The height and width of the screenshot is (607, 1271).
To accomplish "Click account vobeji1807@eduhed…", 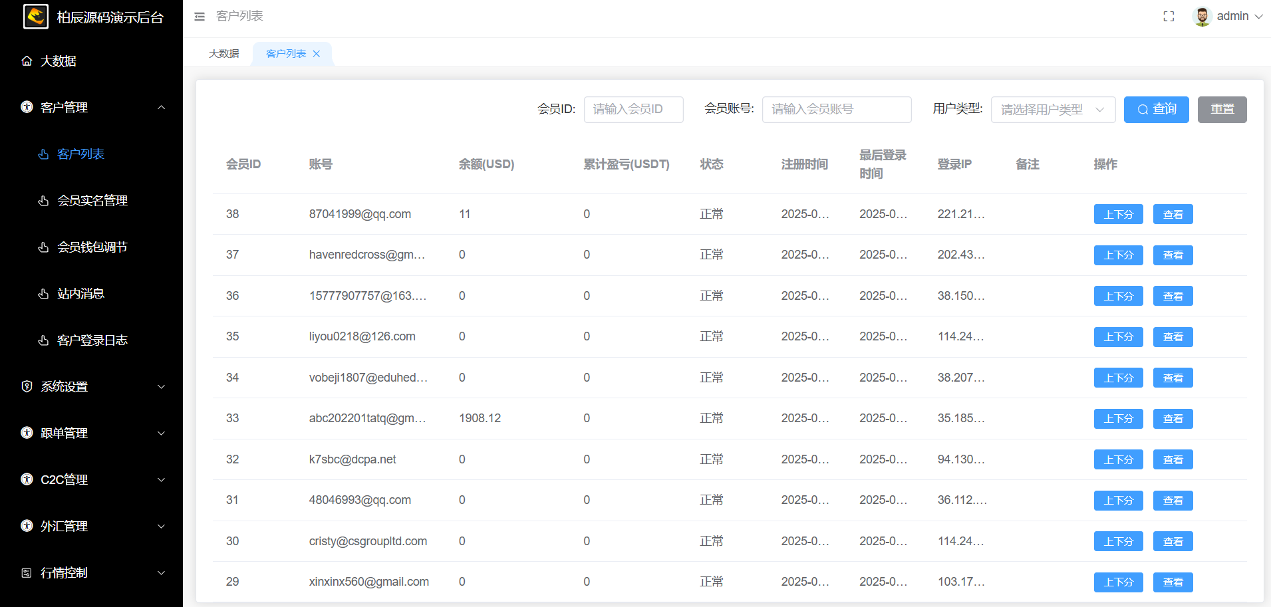I will [x=368, y=378].
